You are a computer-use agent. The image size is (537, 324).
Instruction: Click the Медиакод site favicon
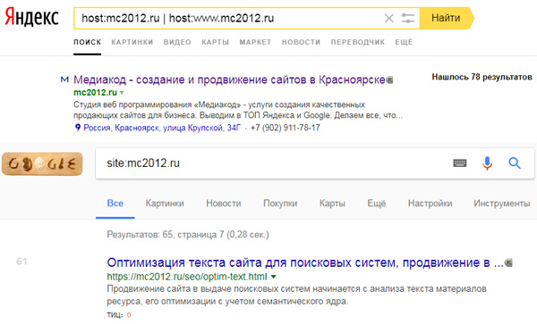[x=64, y=80]
